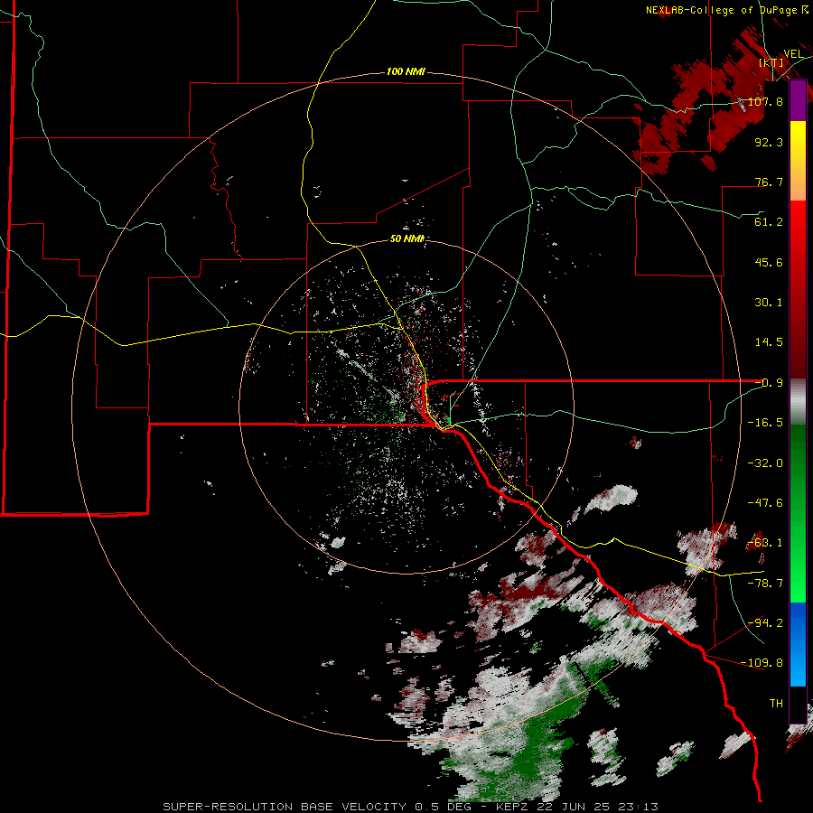Screen dimensions: 813x813
Task: Click the "[KT]" units label
Action: tap(771, 62)
